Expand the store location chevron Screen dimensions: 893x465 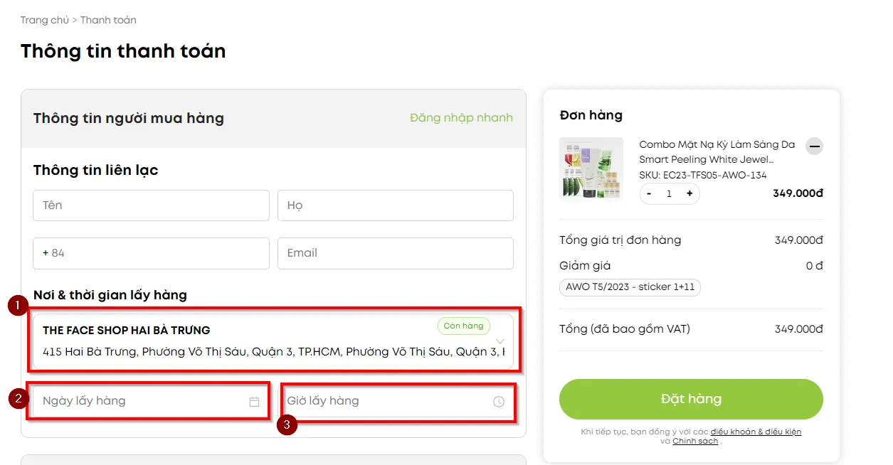500,341
